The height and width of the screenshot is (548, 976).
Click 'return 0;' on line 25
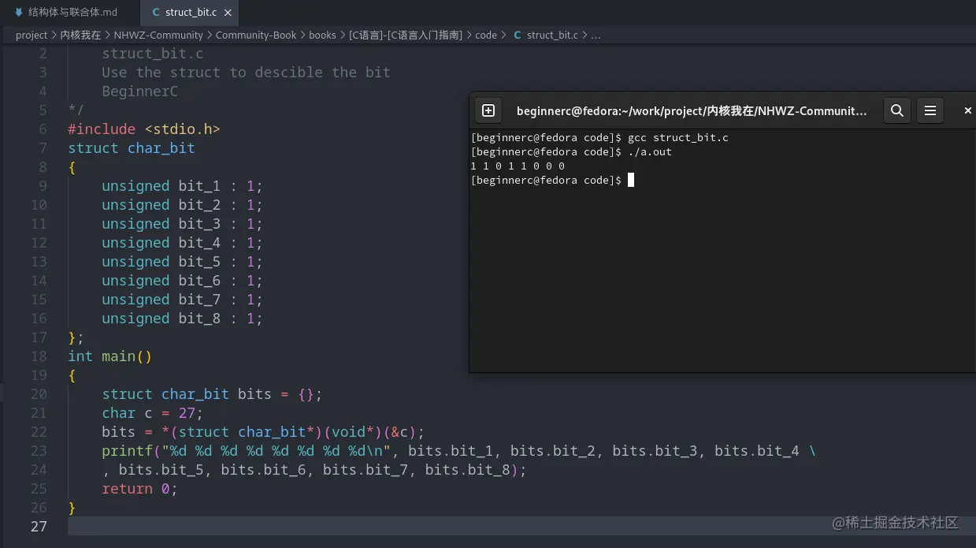140,489
